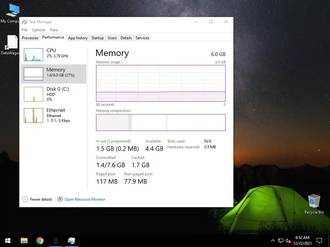
Task: Click the muted volume tray icon
Action: click(288, 241)
